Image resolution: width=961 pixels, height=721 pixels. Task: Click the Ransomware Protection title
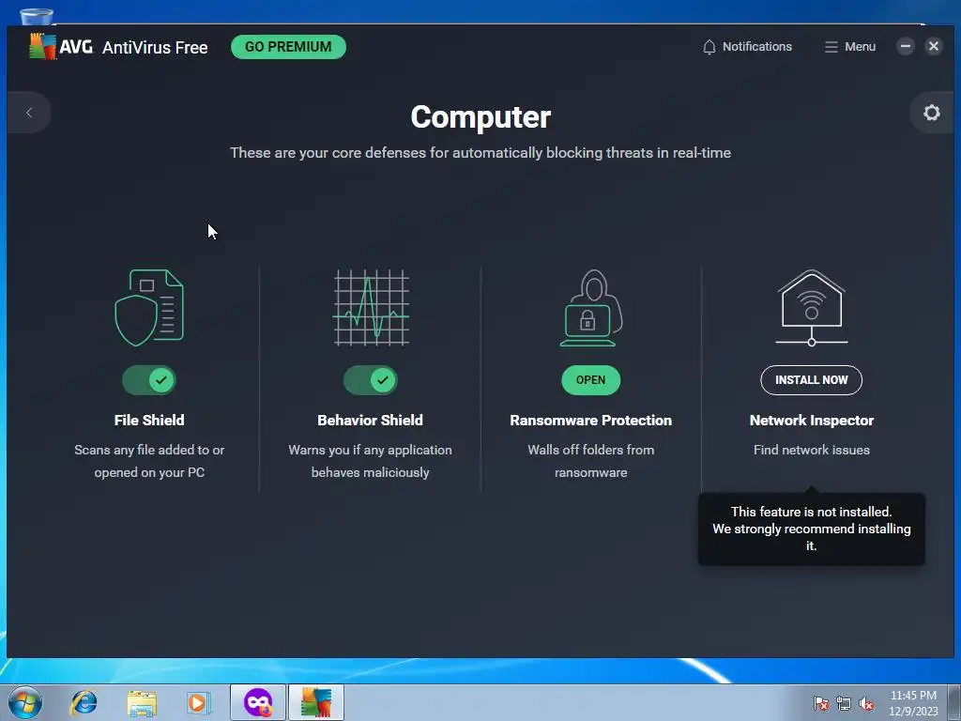pyautogui.click(x=591, y=420)
